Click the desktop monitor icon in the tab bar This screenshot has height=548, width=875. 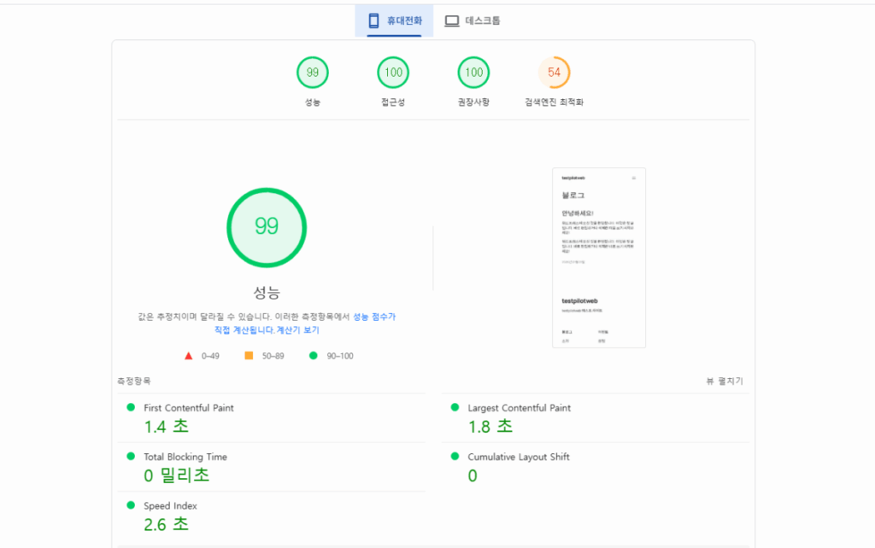(452, 20)
